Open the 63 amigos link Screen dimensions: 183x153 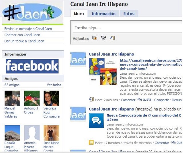click(x=12, y=85)
